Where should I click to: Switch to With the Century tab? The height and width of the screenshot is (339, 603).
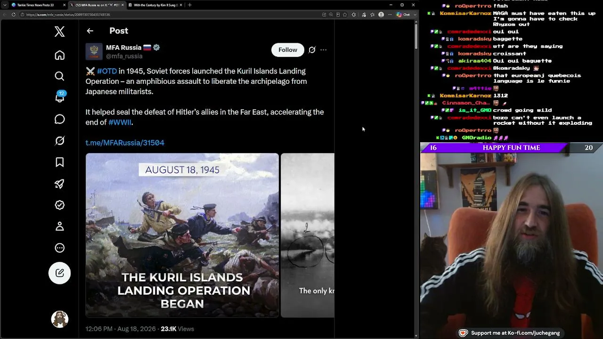tap(156, 5)
